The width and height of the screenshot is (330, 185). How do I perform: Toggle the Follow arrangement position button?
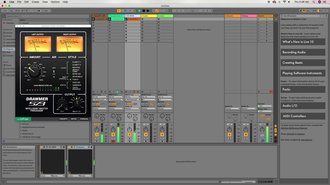(119, 11)
